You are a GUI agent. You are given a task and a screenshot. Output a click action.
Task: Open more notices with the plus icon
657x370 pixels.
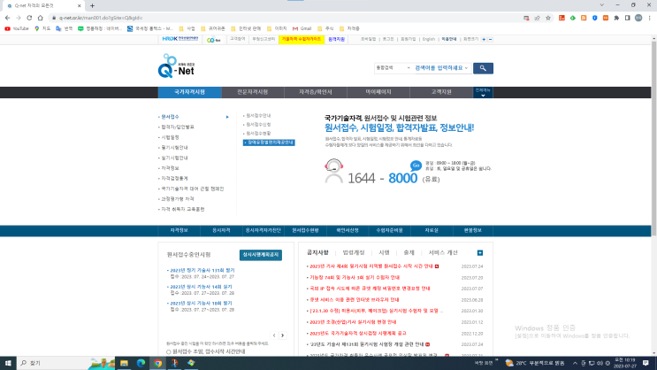pyautogui.click(x=480, y=252)
